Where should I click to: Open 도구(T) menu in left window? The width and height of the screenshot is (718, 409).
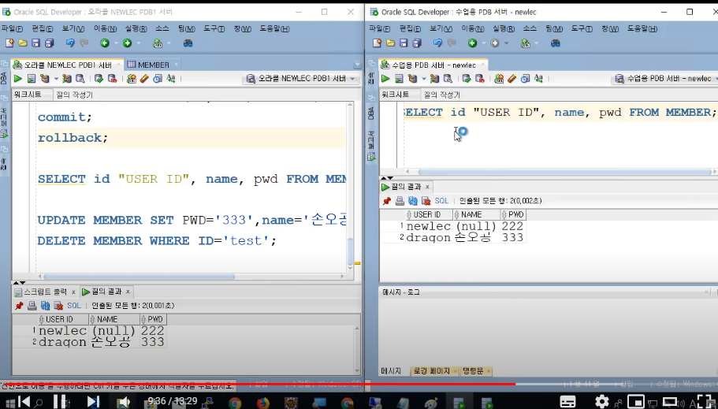tap(214, 29)
